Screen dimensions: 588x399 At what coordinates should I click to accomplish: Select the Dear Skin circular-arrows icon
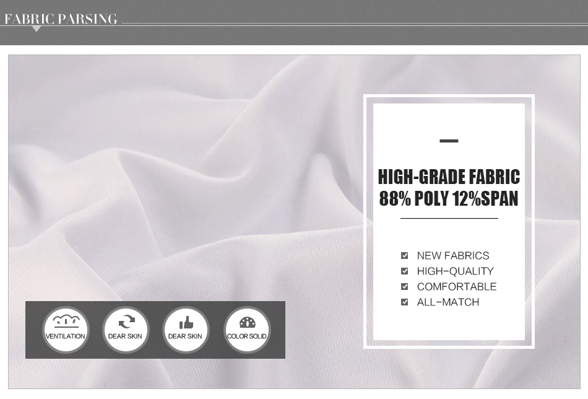point(126,330)
